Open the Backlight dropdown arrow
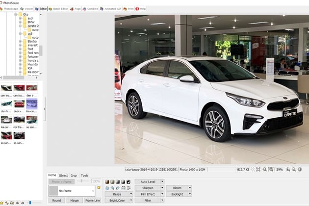309x206 pixels. (x=190, y=194)
